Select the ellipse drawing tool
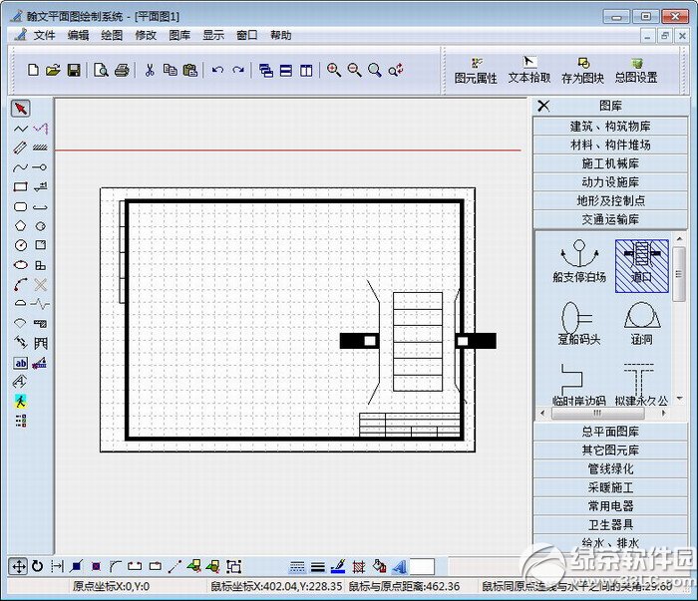698x601 pixels. [21, 265]
